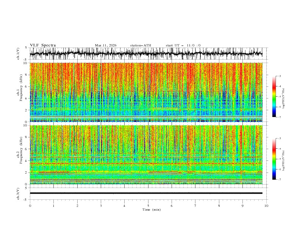Click the time axis tick label "1"

pyautogui.click(x=53, y=206)
